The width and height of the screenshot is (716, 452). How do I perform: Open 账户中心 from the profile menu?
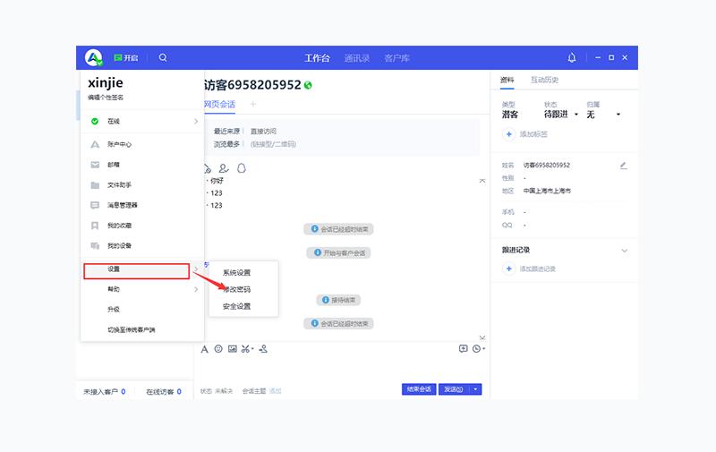tap(119, 144)
